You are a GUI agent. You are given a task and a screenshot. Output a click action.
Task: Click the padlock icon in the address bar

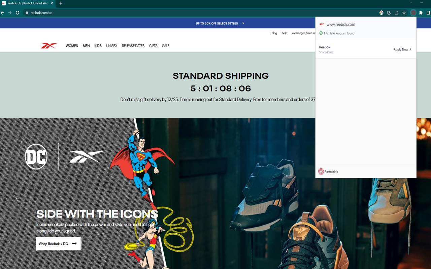26,12
